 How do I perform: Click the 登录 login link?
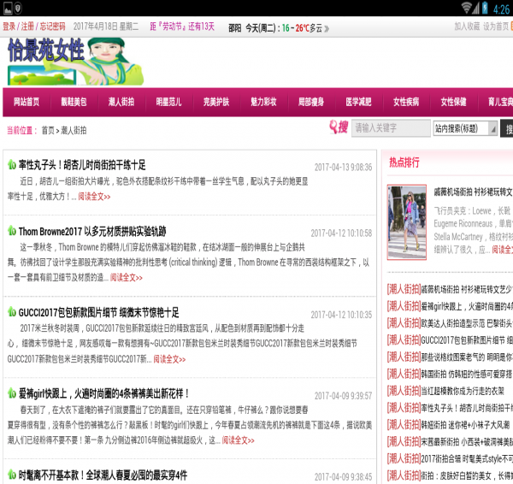[9, 27]
